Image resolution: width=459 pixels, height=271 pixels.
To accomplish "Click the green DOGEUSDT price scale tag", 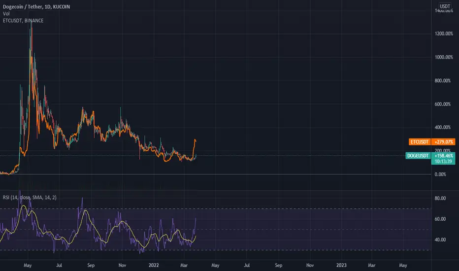I will [418, 156].
